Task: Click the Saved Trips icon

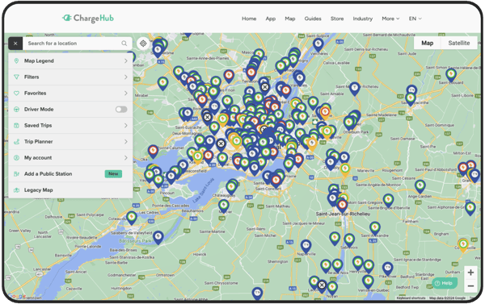Action: click(x=17, y=125)
